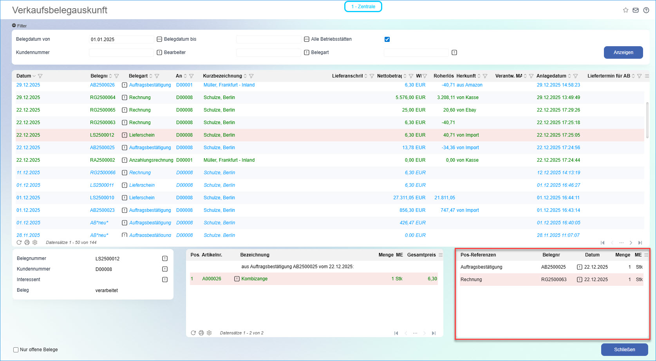
Task: Open the help question mark icon
Action: pos(646,10)
